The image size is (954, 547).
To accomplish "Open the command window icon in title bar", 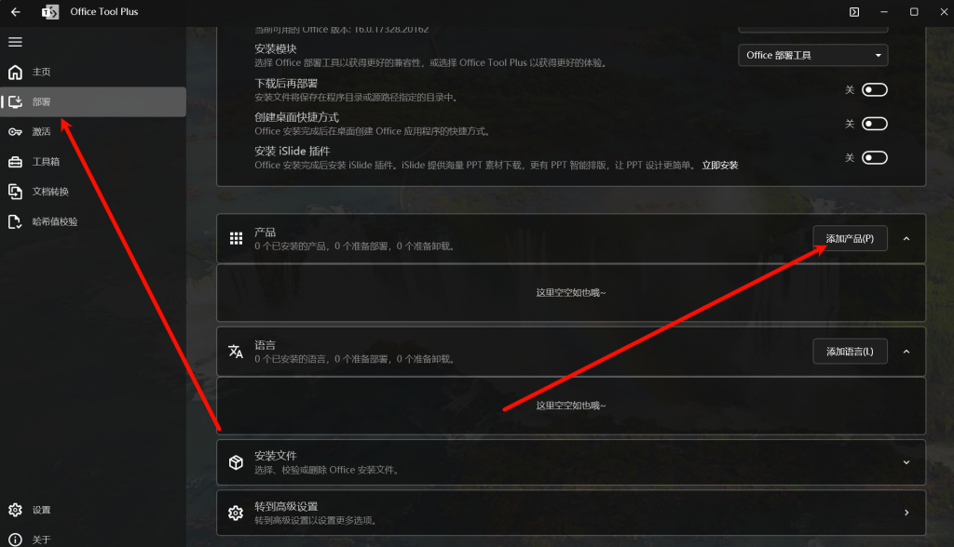I will [854, 11].
